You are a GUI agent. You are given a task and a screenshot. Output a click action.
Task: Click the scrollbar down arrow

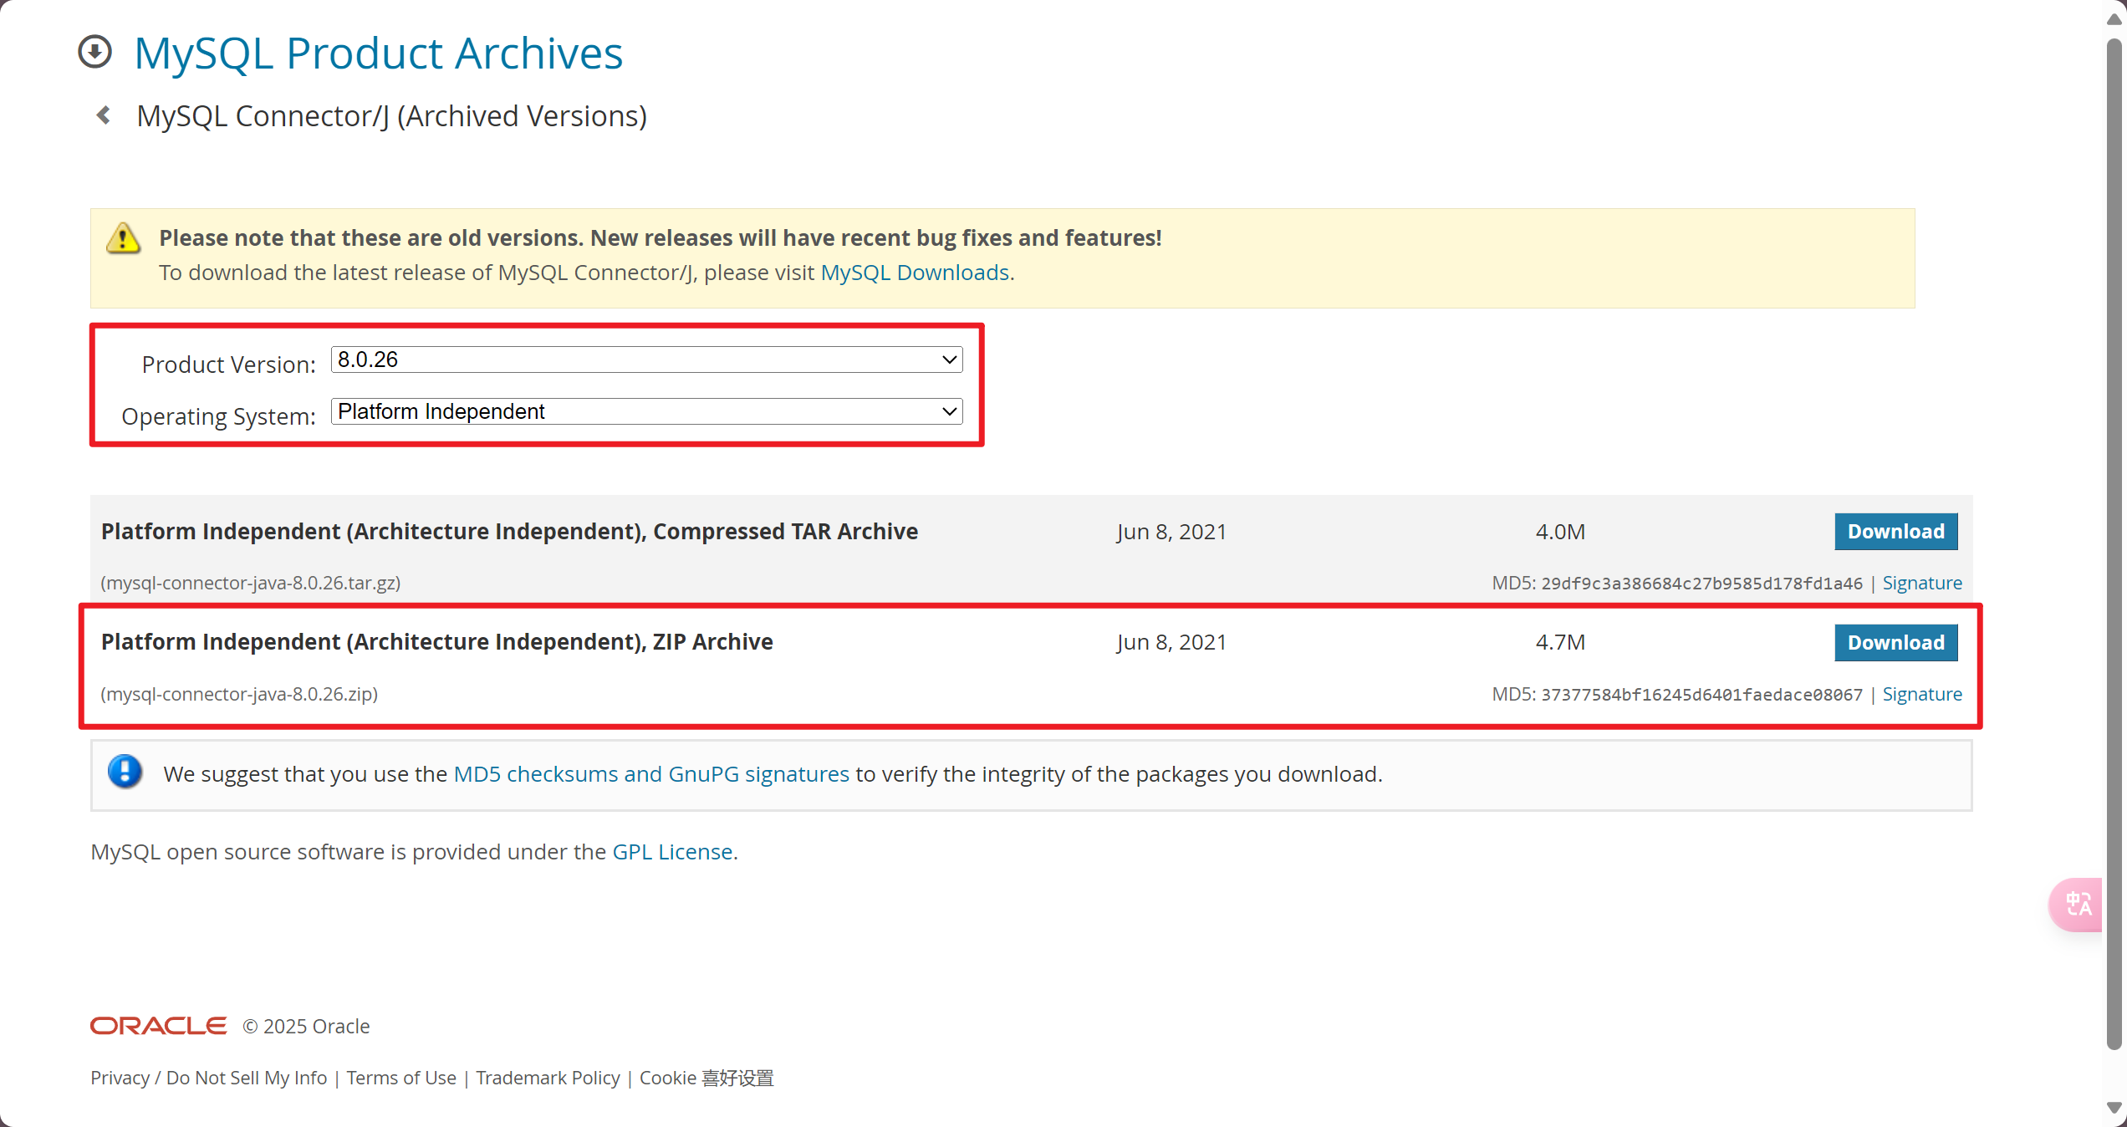tap(2114, 1108)
